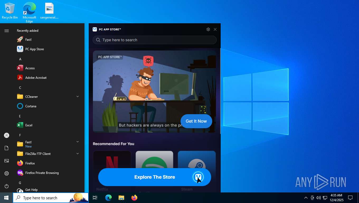
Task: Click the taskbar search box
Action: 51,198
